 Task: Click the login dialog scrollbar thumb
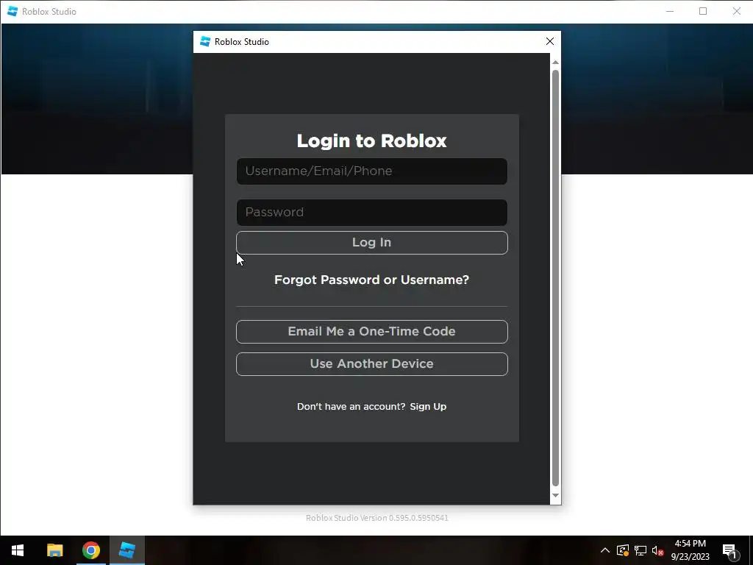tap(555, 277)
